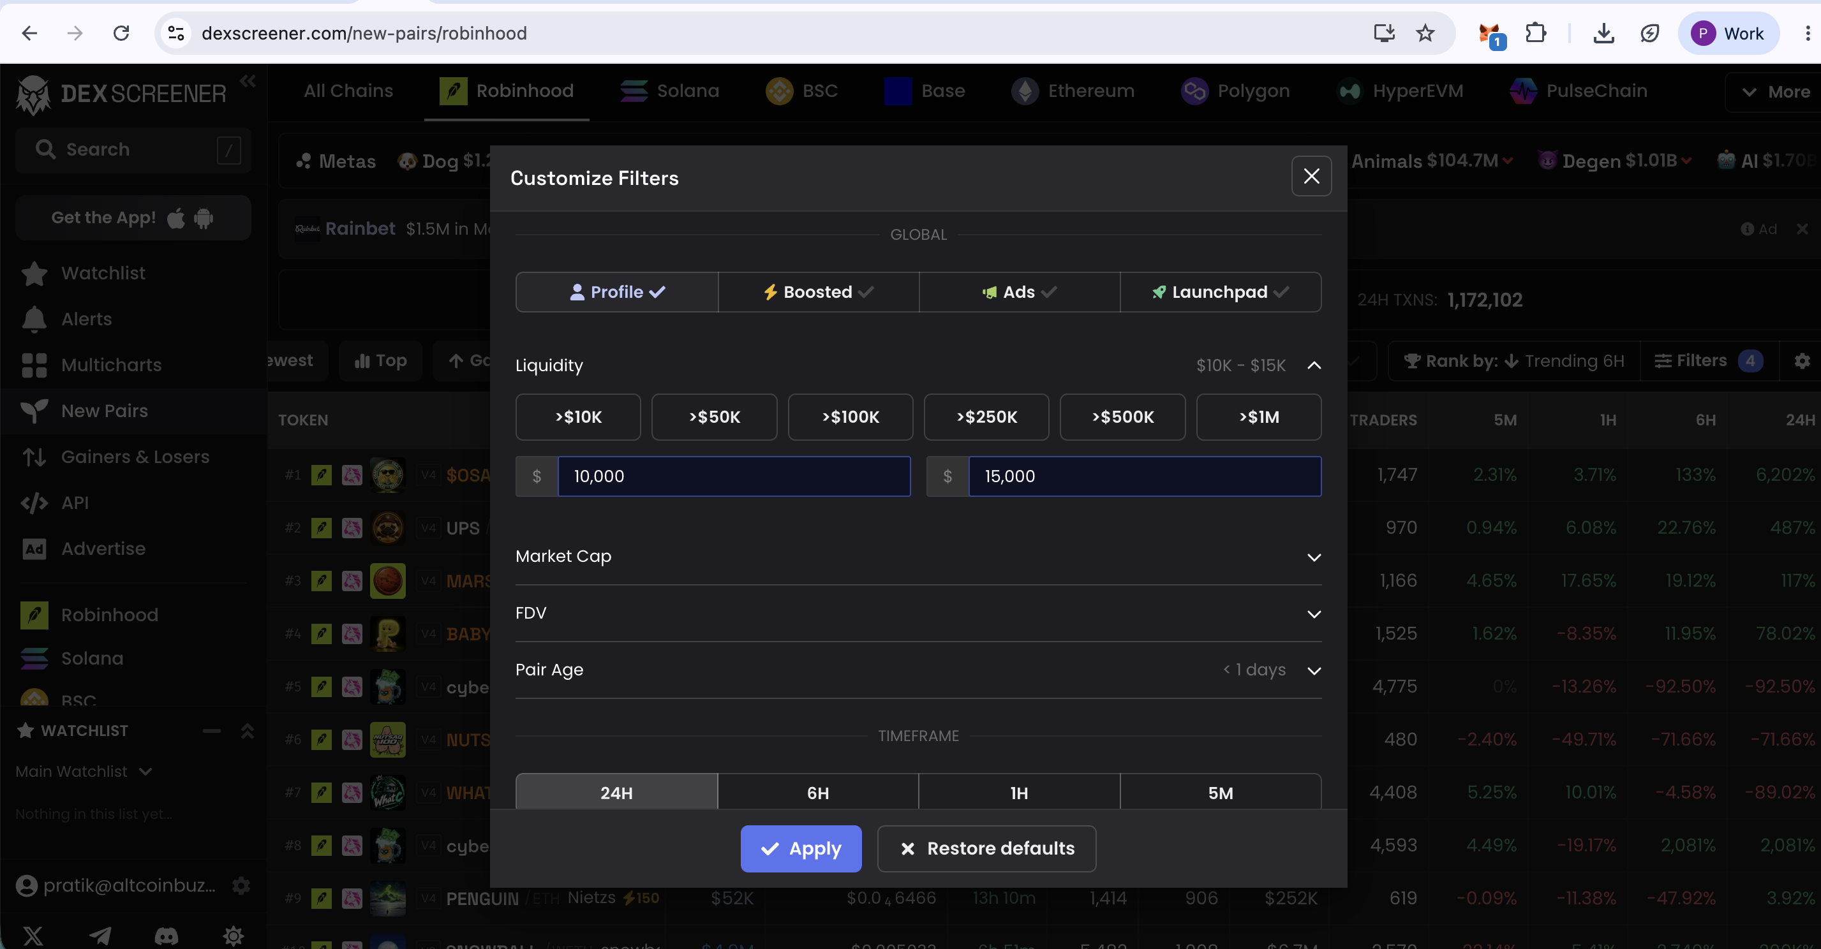Go back in browser history
Image resolution: width=1821 pixels, height=949 pixels.
(30, 33)
